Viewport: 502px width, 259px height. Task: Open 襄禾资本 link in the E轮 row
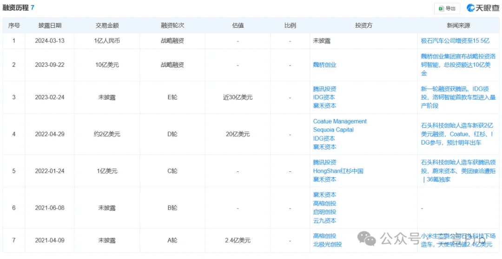pyautogui.click(x=324, y=106)
